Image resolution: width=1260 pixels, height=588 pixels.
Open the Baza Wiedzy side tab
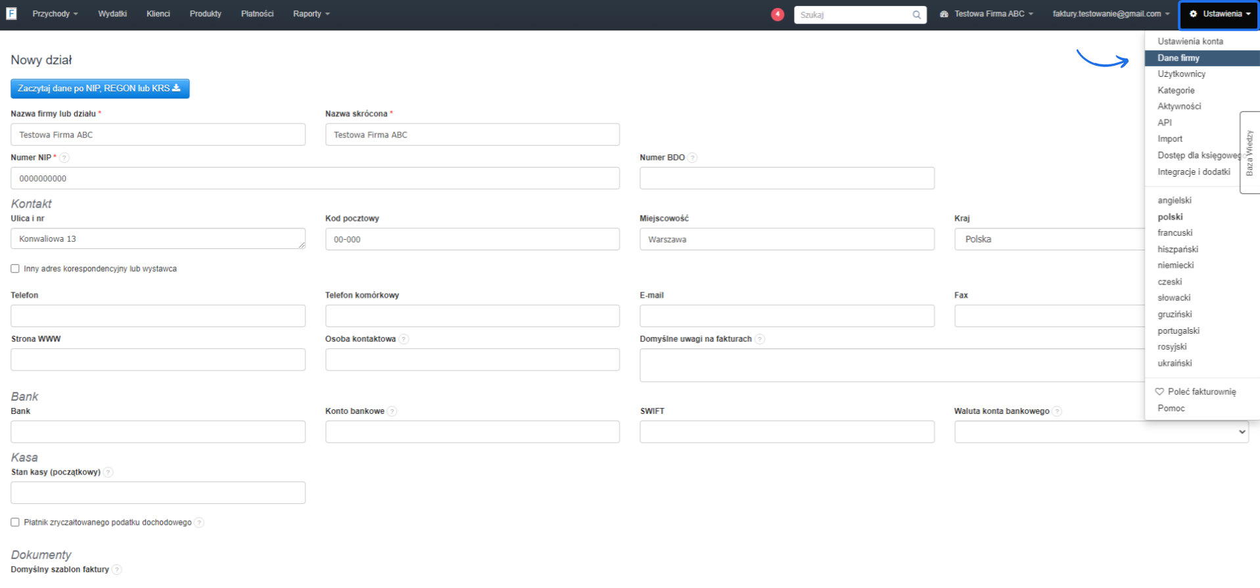click(1249, 152)
